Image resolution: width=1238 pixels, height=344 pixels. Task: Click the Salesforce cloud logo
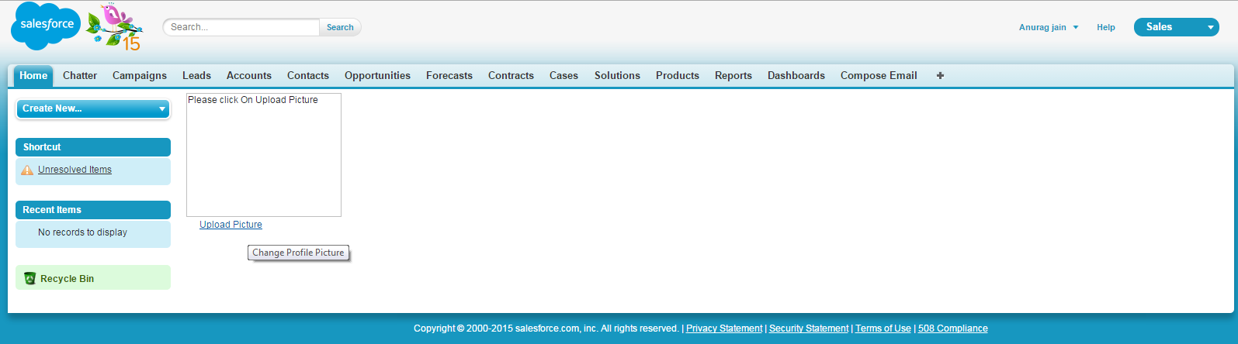(46, 26)
